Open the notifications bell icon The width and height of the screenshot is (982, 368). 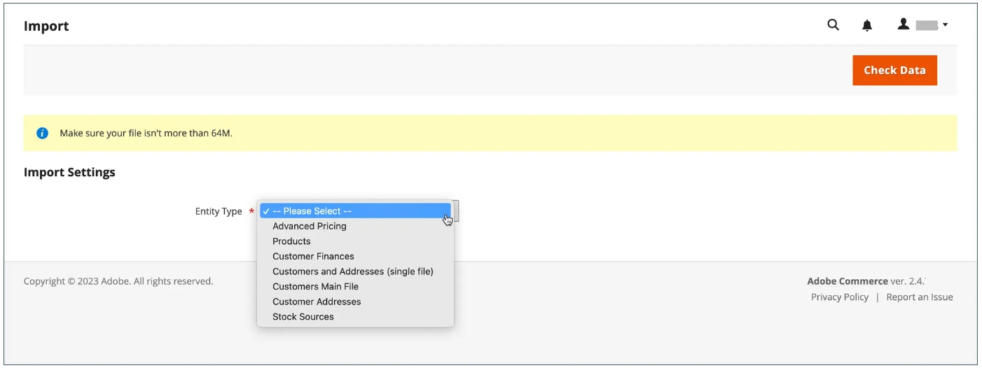pos(867,25)
